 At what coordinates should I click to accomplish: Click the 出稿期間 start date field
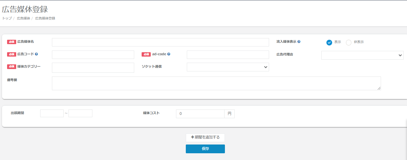52,114
